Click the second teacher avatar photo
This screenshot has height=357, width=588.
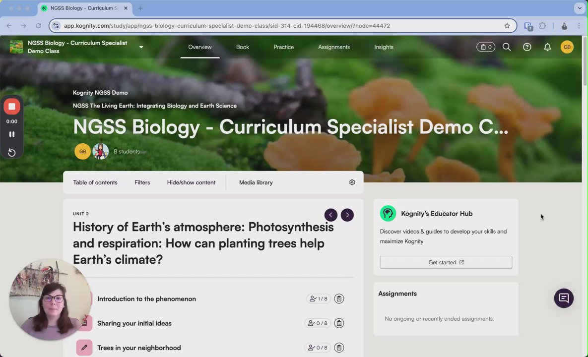(x=101, y=151)
